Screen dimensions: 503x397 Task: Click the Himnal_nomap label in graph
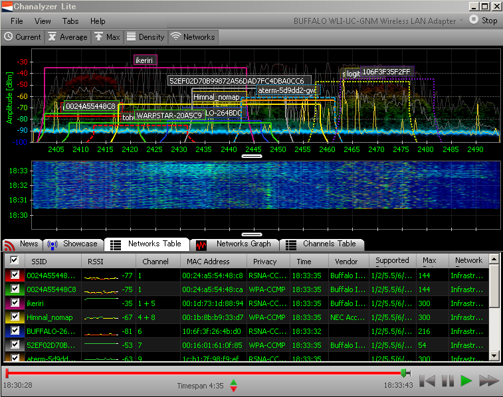coord(216,97)
